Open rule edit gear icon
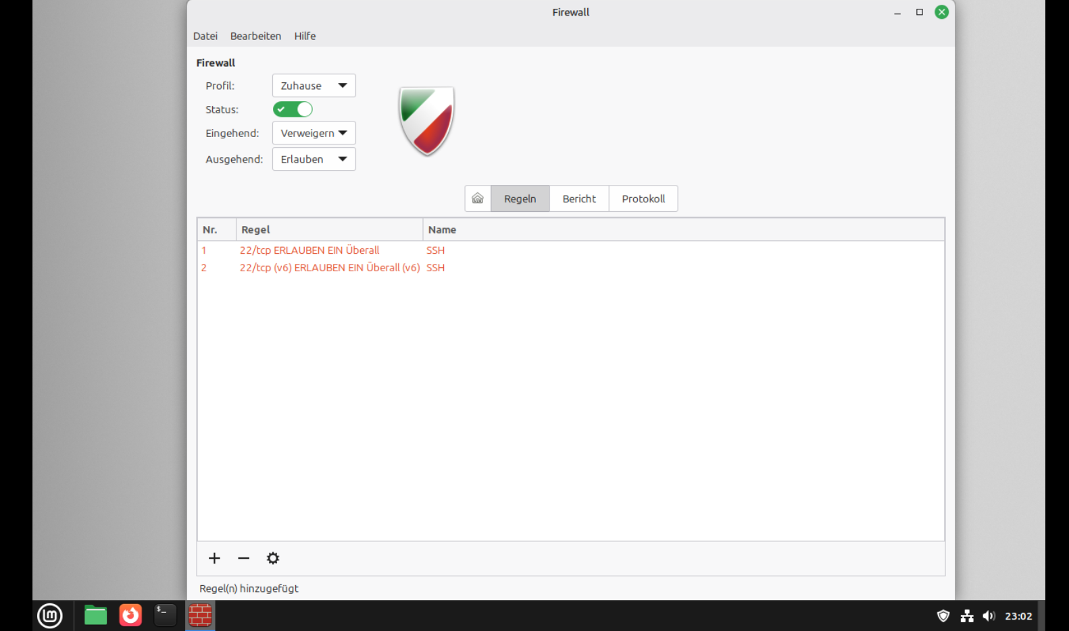Viewport: 1069px width, 631px height. pyautogui.click(x=273, y=558)
